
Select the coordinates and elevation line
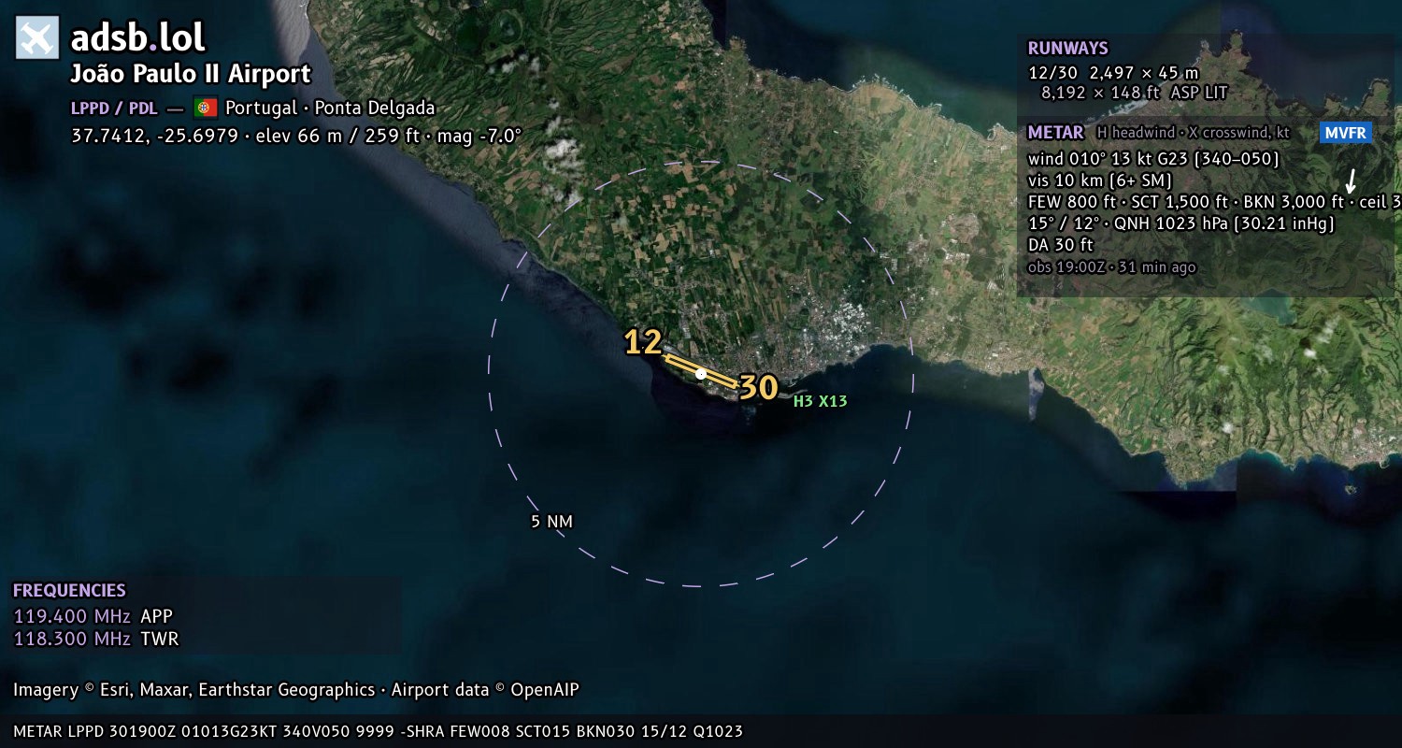tap(296, 136)
